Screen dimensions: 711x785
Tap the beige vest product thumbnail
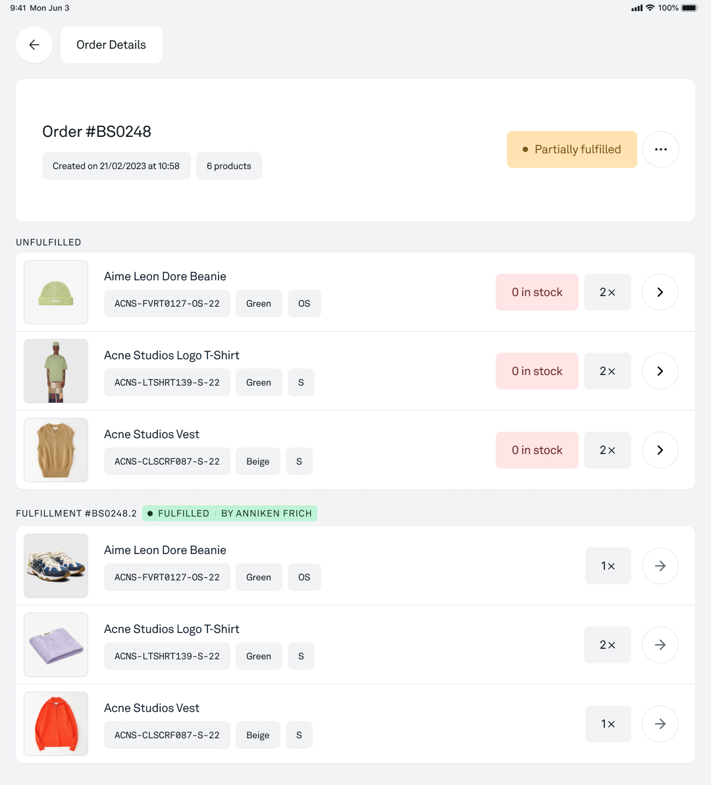(x=56, y=450)
